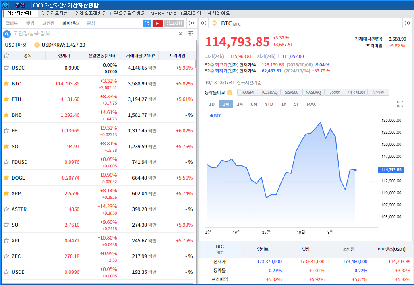Click the >>> chevron to show more tabs
Image resolution: width=414 pixels, height=285 pixels.
pyautogui.click(x=191, y=23)
